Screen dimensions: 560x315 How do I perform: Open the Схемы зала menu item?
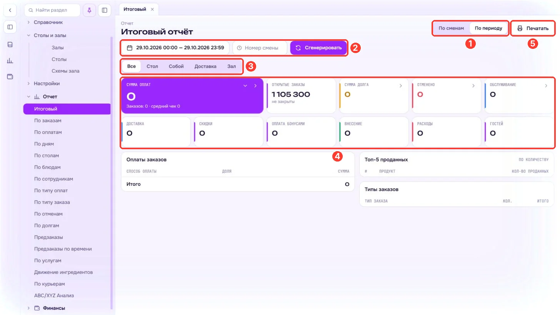(65, 71)
